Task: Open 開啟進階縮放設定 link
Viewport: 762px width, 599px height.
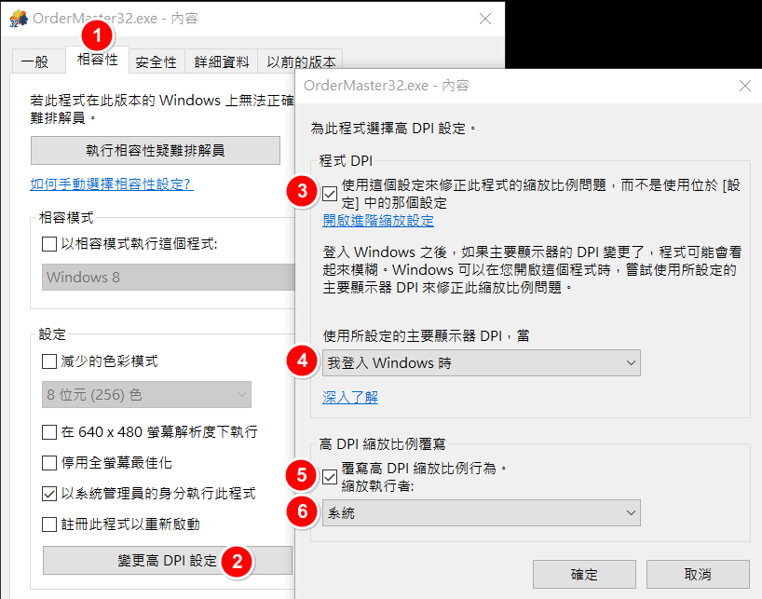Action: [378, 221]
